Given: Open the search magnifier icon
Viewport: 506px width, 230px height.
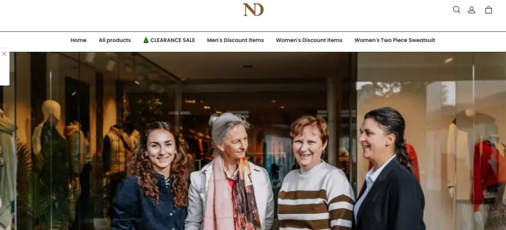Looking at the screenshot, I should click(456, 10).
